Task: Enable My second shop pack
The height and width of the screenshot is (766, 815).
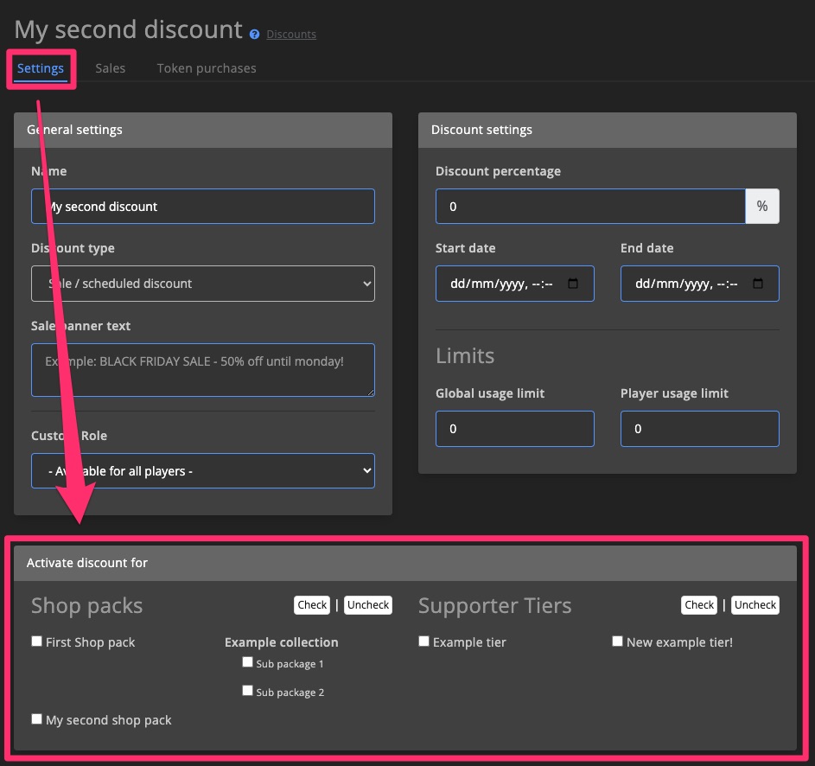Action: tap(36, 718)
